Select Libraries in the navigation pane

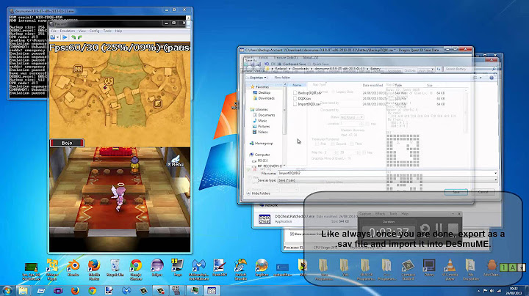(x=259, y=109)
